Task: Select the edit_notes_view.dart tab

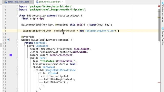Action: pyautogui.click(x=49, y=2)
